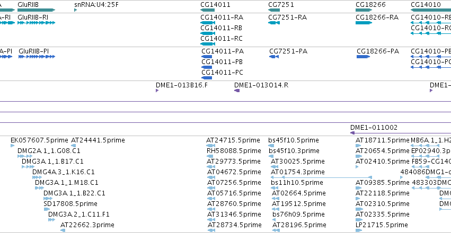The width and height of the screenshot is (451, 233).
Task: Click the LP21715.5prime EST label
Action: (382, 225)
